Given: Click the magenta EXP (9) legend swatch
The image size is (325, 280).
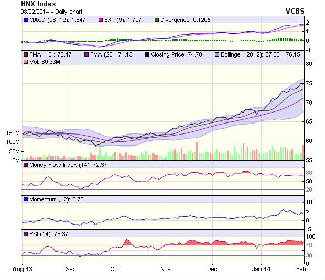Looking at the screenshot, I should (101, 20).
